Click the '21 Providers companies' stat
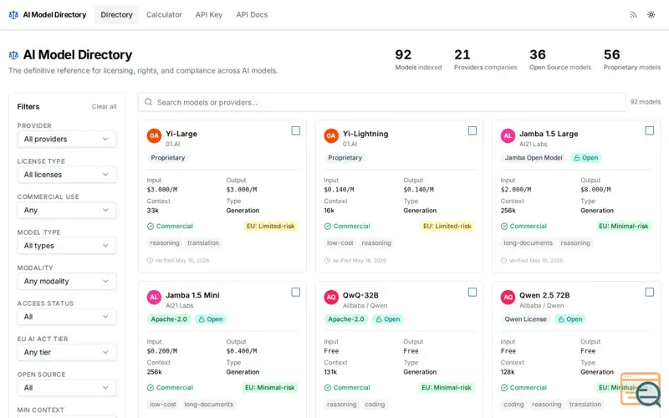The width and height of the screenshot is (669, 418). pyautogui.click(x=486, y=59)
